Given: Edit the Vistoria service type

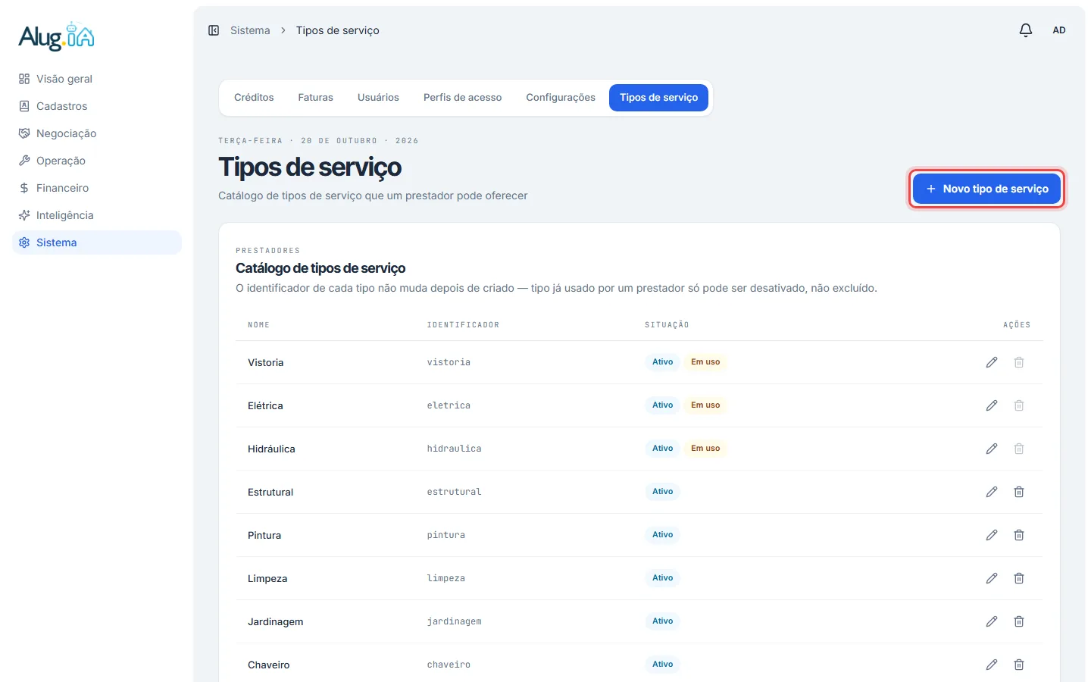Looking at the screenshot, I should 992,362.
